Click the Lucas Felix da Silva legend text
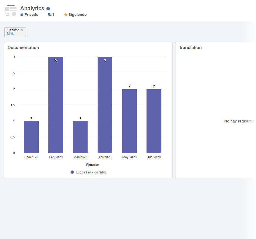The height and width of the screenshot is (239, 256). pyautogui.click(x=91, y=172)
